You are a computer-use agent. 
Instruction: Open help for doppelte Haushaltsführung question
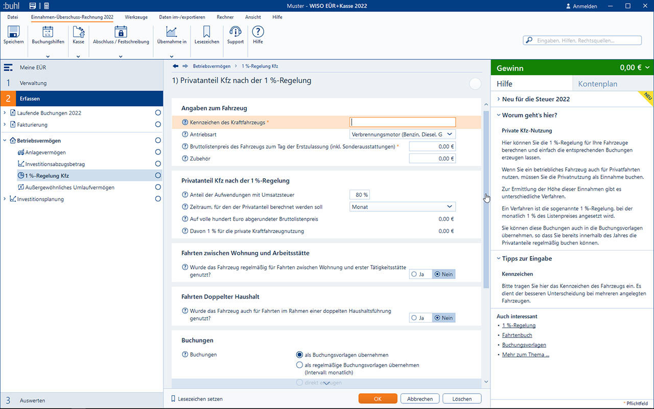[x=185, y=311]
